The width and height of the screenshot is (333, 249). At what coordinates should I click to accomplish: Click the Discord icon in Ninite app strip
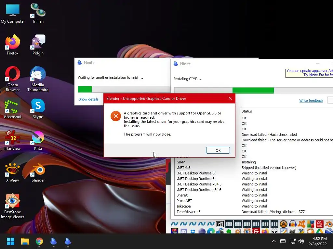click(x=184, y=231)
